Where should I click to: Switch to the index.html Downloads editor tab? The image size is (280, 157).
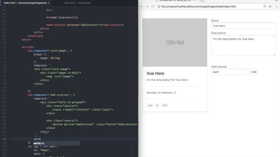(x=77, y=3)
